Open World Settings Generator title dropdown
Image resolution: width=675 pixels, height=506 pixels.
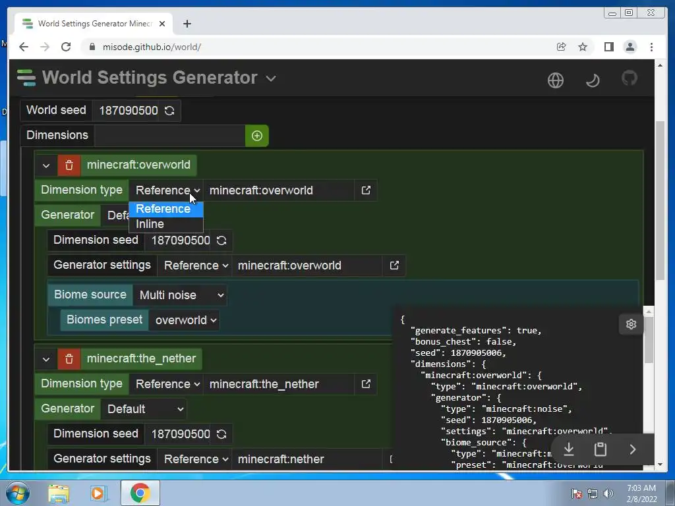271,79
